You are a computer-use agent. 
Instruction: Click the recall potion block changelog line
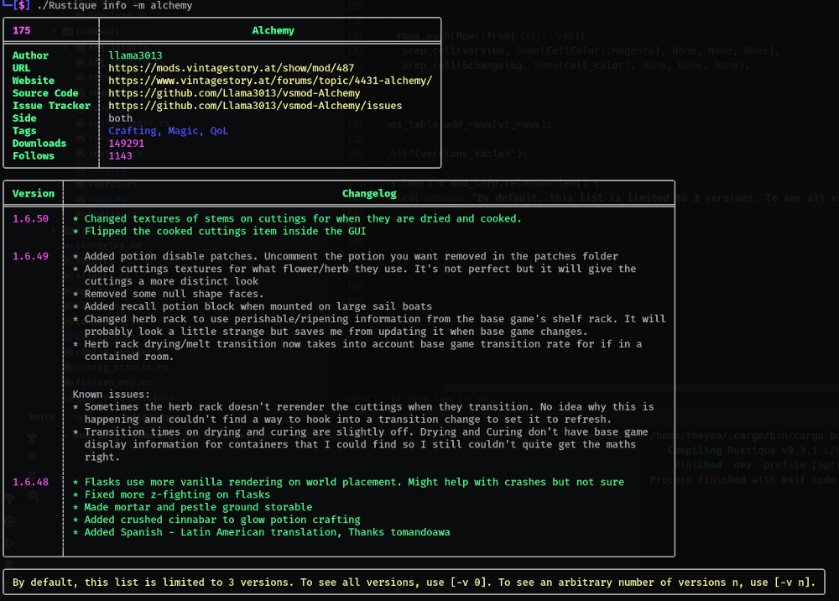(253, 306)
